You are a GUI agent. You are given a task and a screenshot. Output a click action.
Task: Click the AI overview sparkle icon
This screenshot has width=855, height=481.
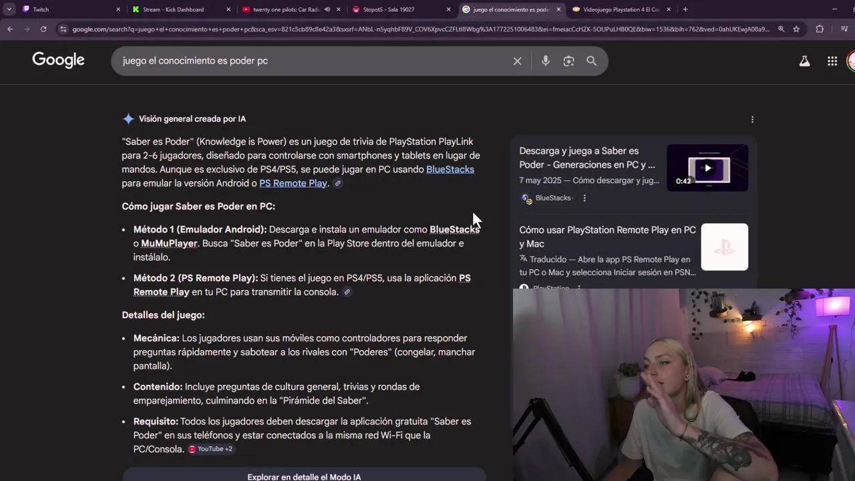point(128,119)
